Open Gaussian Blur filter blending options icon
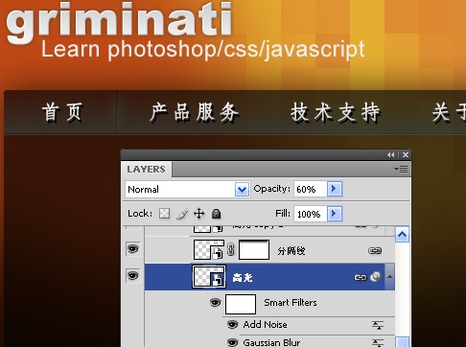Image resolution: width=466 pixels, height=347 pixels. 378,343
